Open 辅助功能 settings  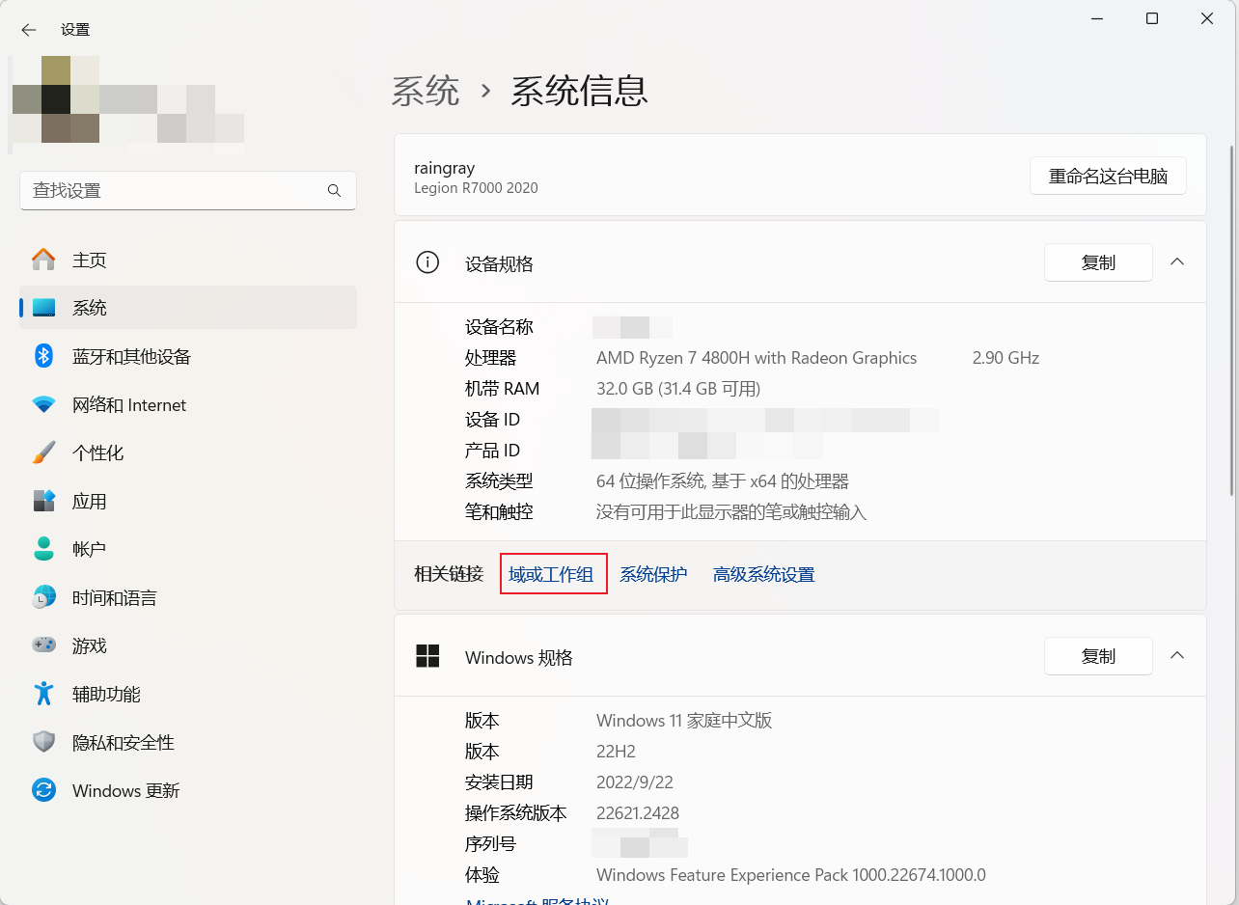(x=188, y=694)
